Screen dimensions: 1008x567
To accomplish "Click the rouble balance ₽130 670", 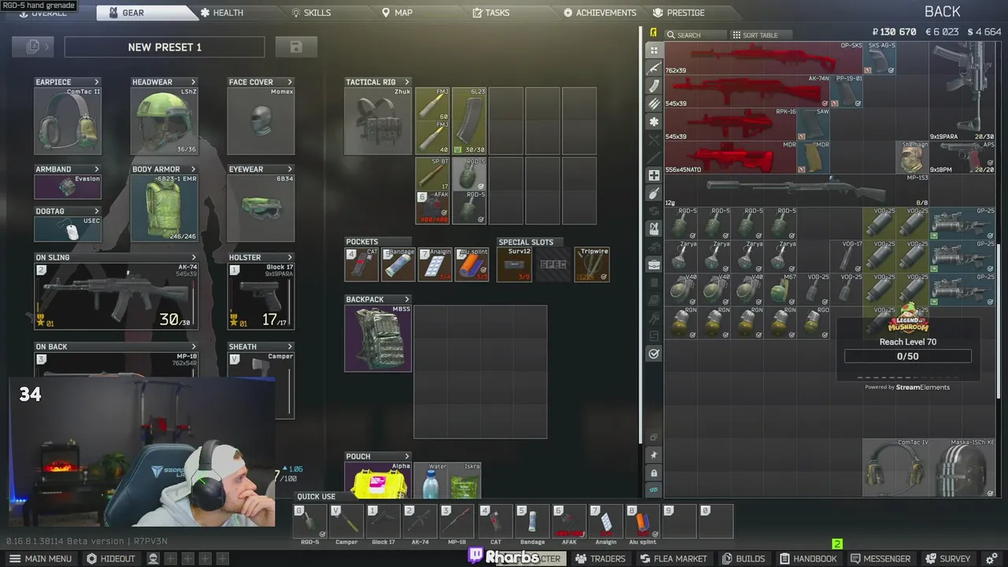I will point(895,32).
